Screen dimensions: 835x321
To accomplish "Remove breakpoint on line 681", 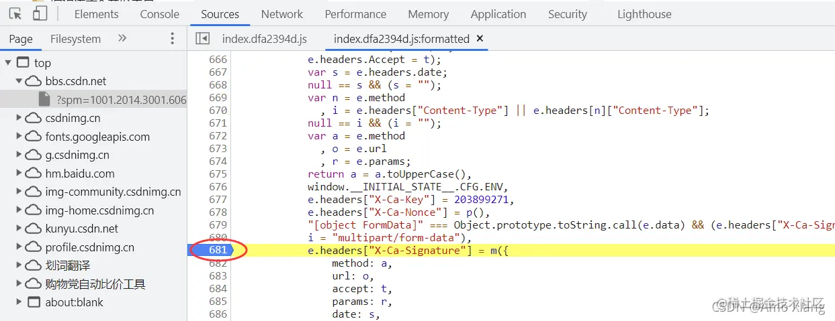I will [x=218, y=251].
